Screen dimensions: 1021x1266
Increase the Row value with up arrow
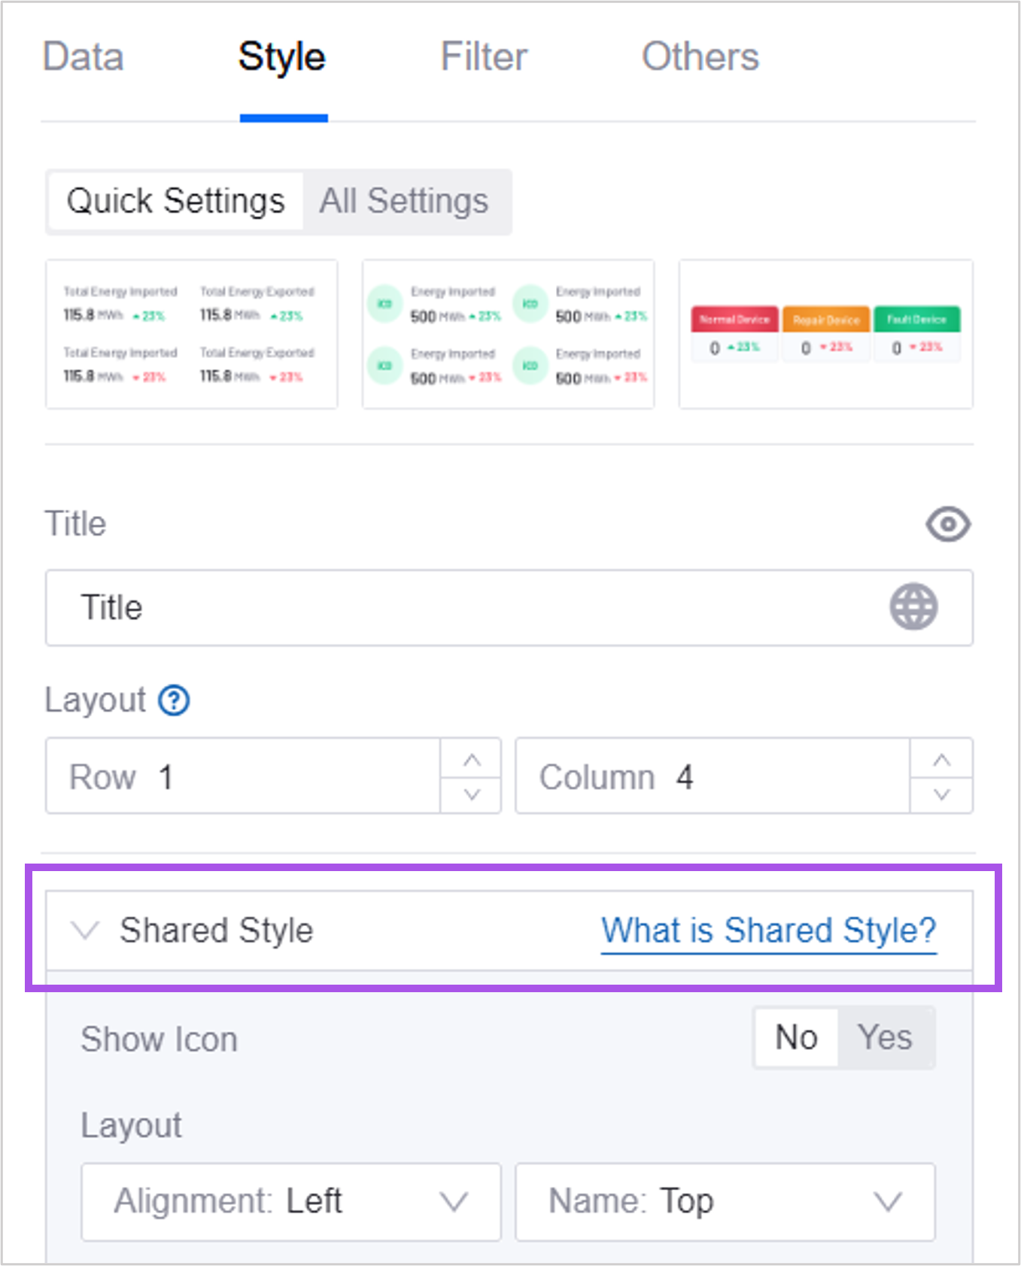pos(472,759)
